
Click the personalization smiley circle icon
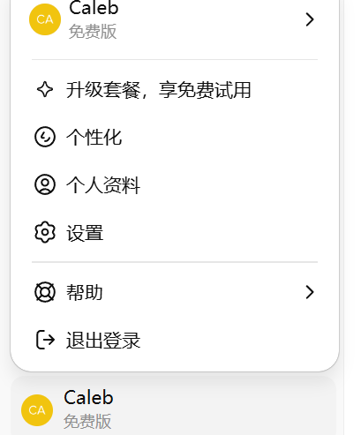[45, 137]
